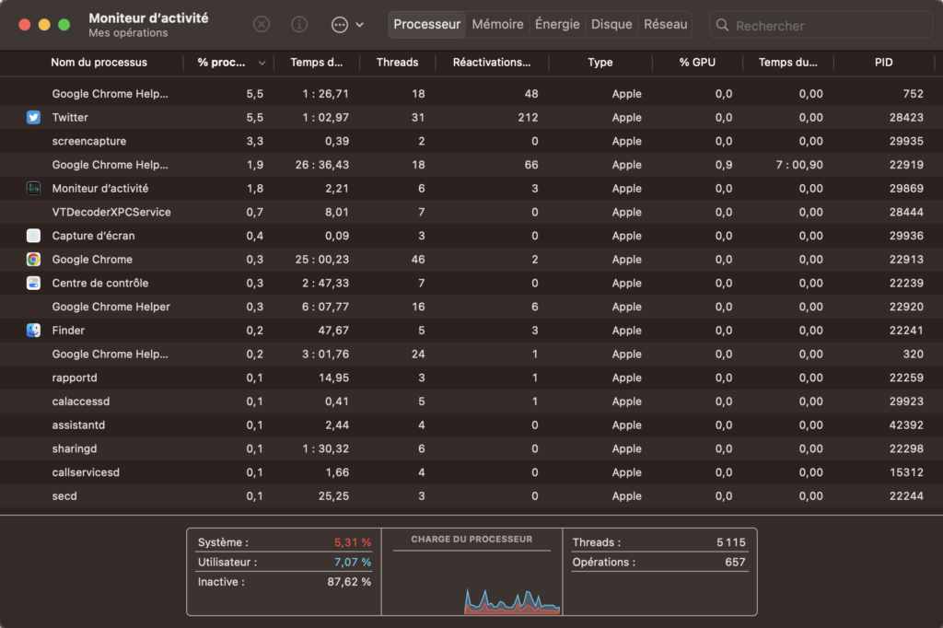Click the Moniteur d'activité app icon in list
Viewport: 943px width, 628px height.
click(x=34, y=188)
